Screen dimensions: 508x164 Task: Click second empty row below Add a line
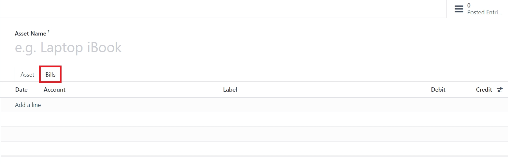[x=254, y=134]
